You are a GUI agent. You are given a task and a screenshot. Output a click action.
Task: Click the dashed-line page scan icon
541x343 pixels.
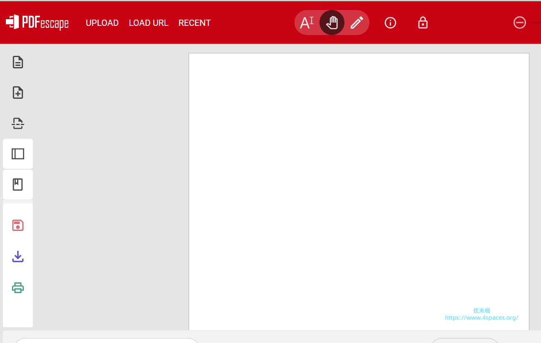(x=18, y=123)
